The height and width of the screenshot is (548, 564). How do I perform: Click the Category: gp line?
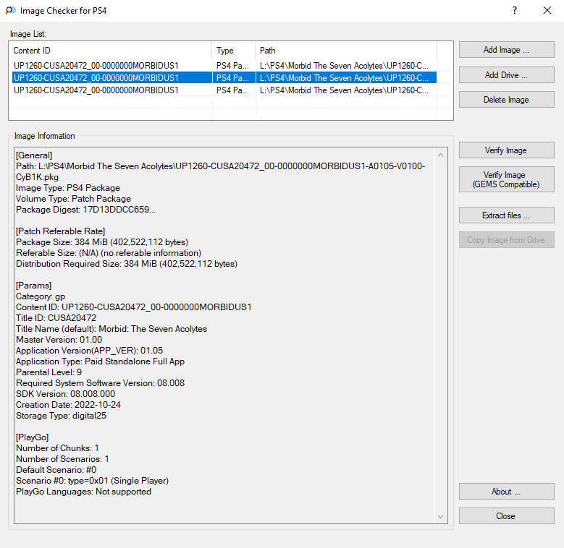click(41, 296)
